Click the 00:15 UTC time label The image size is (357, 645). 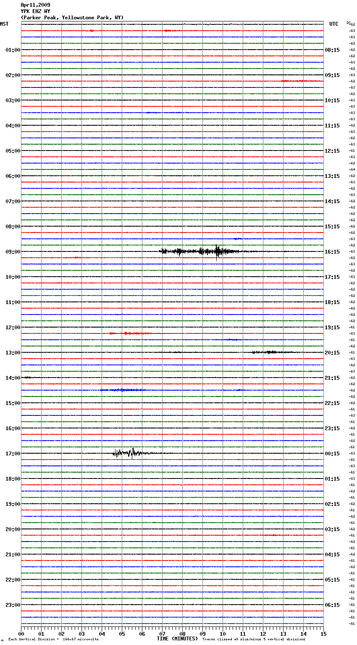pos(332,454)
